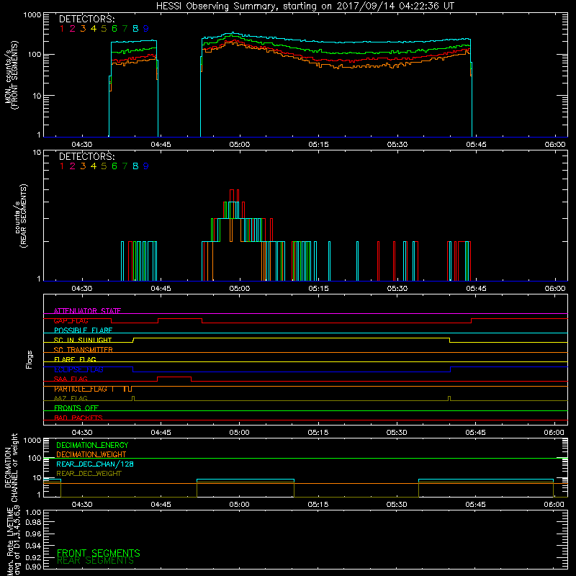Click the REAR_DEC_WEIGHT legend label
This screenshot has width=576, height=576.
[x=89, y=474]
